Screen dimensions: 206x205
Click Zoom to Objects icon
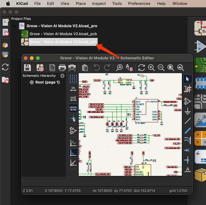point(180,68)
